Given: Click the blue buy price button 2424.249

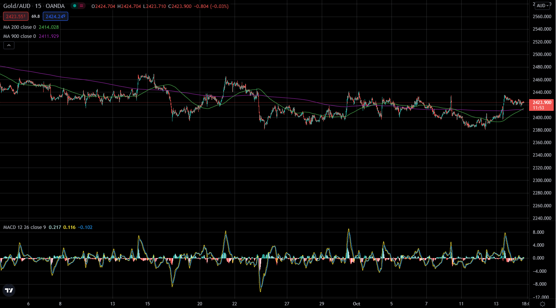Looking at the screenshot, I should tap(55, 16).
